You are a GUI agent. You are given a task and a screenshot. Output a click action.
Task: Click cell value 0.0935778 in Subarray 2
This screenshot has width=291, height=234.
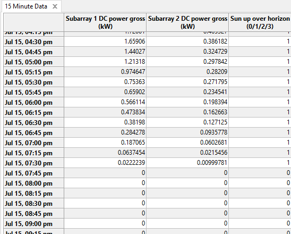pyautogui.click(x=213, y=132)
